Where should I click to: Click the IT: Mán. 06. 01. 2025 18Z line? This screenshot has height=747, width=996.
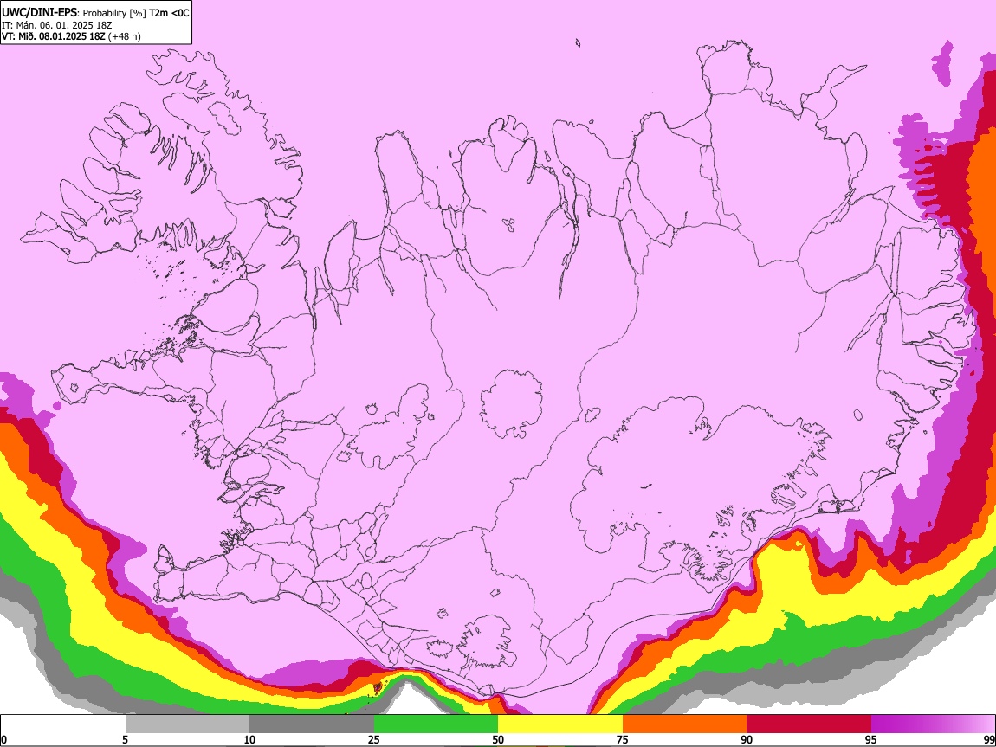coord(56,25)
